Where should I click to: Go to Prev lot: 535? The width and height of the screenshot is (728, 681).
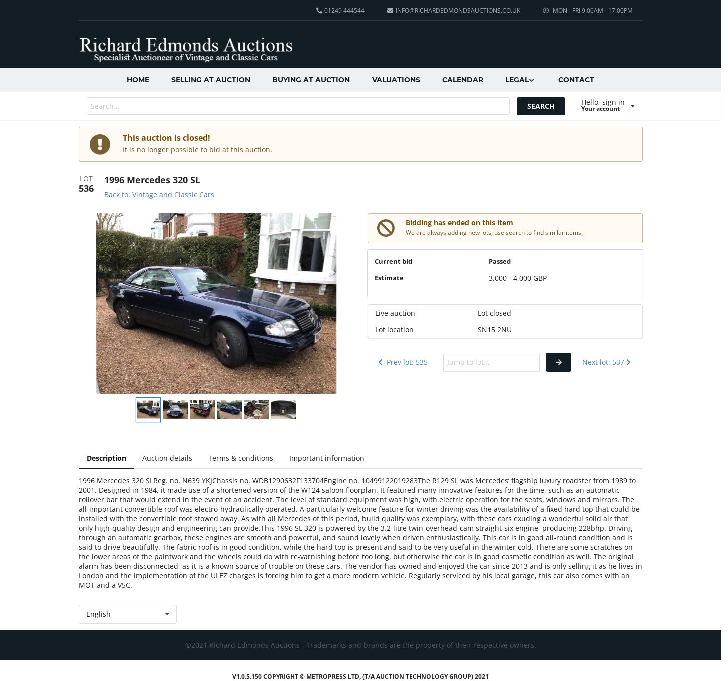pos(403,362)
